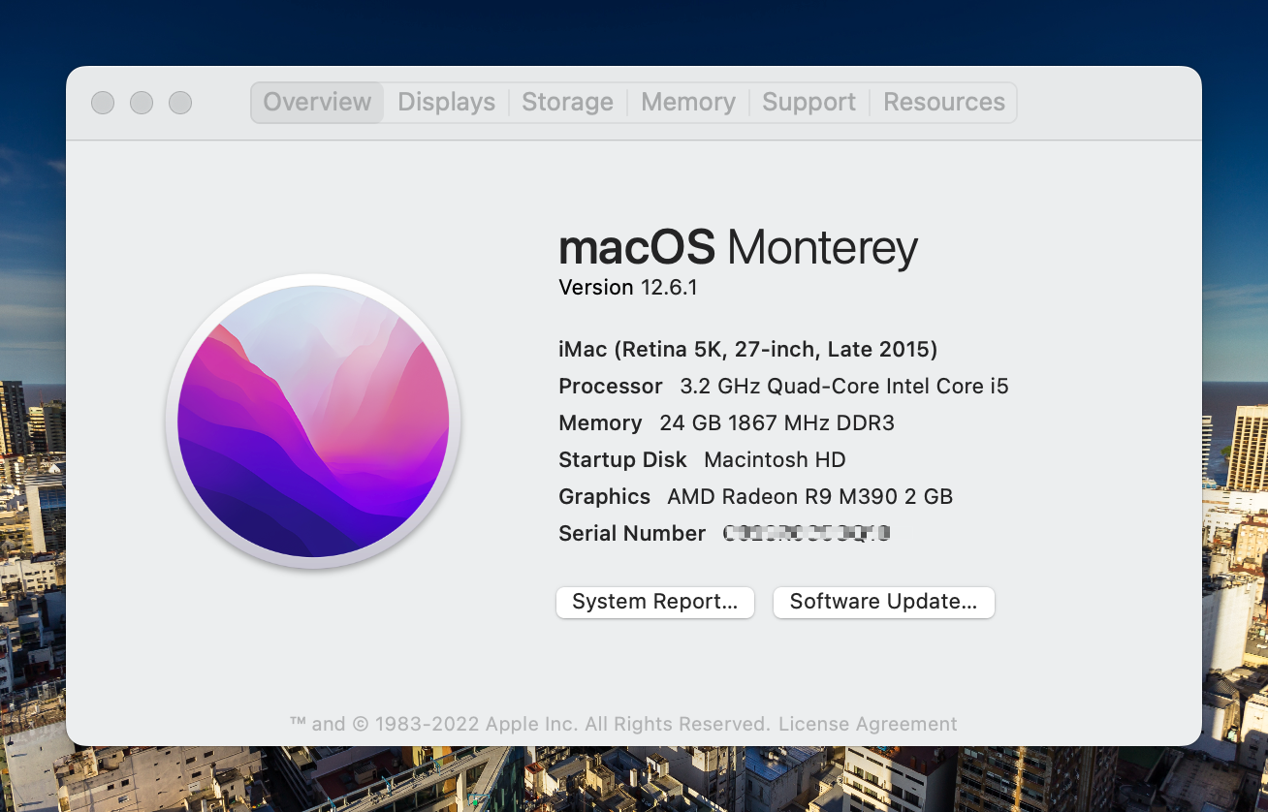The height and width of the screenshot is (812, 1268).
Task: Click the macOS Monterey wallpaper logo
Action: (313, 420)
